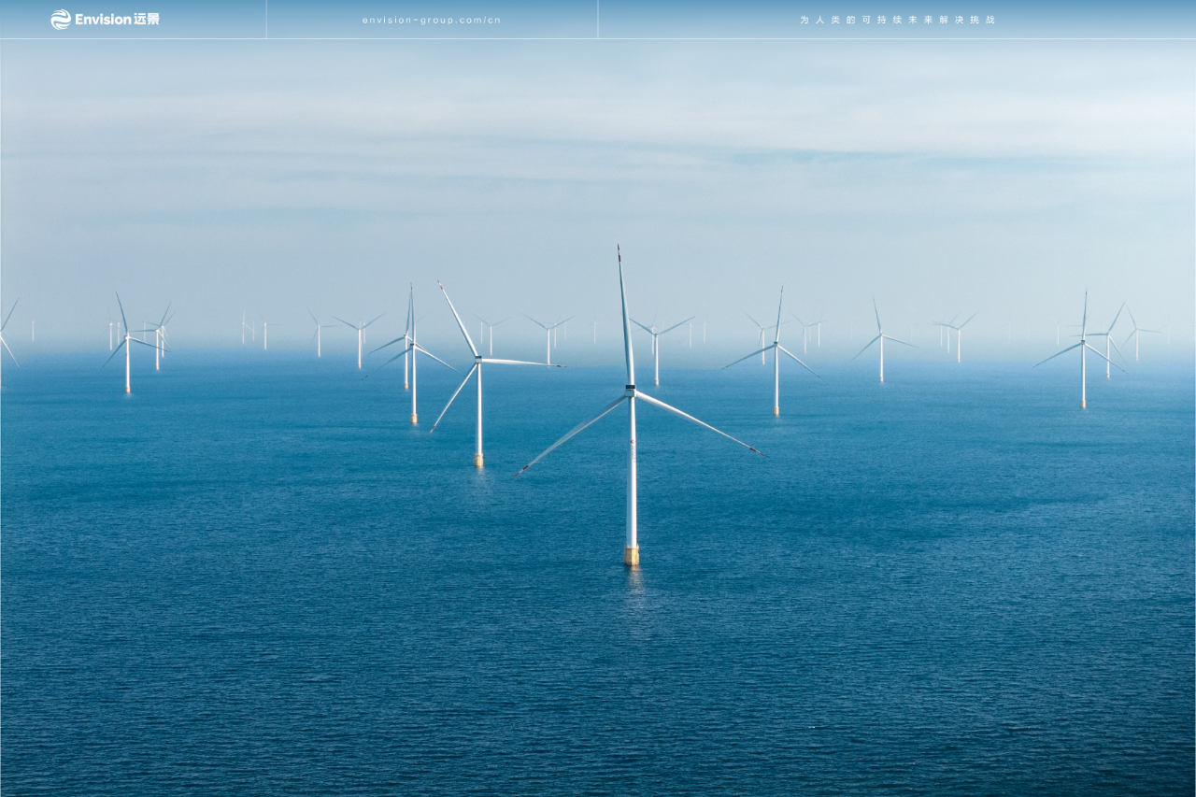Click the Chinese characters 远景 beside Envision
Viewport: 1196px width, 797px height.
click(147, 20)
